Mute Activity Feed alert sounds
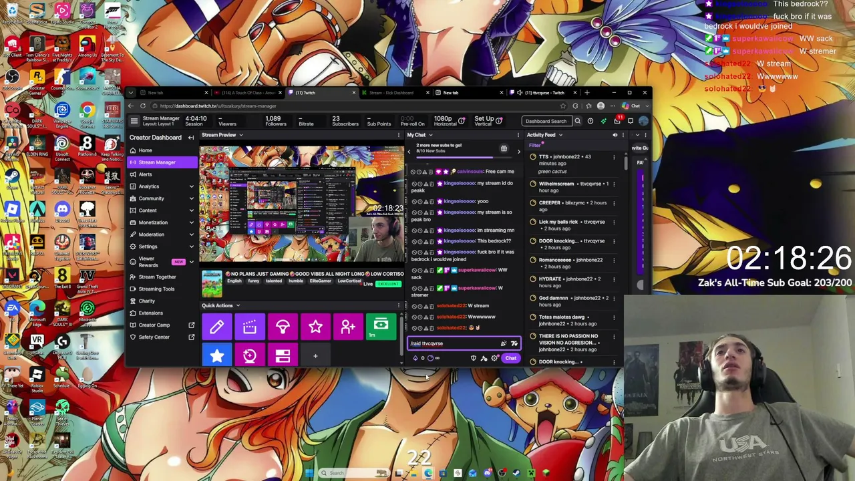This screenshot has width=855, height=481. [x=615, y=135]
